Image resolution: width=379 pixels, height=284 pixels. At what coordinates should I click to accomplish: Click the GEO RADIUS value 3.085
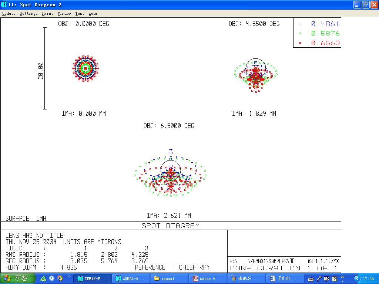79,261
